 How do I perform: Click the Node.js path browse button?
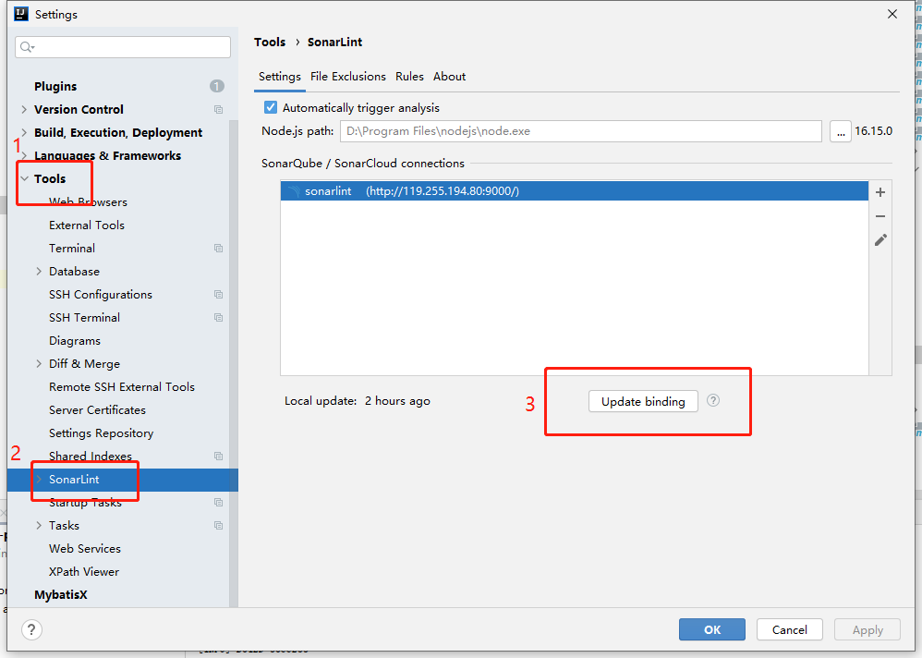(x=840, y=131)
